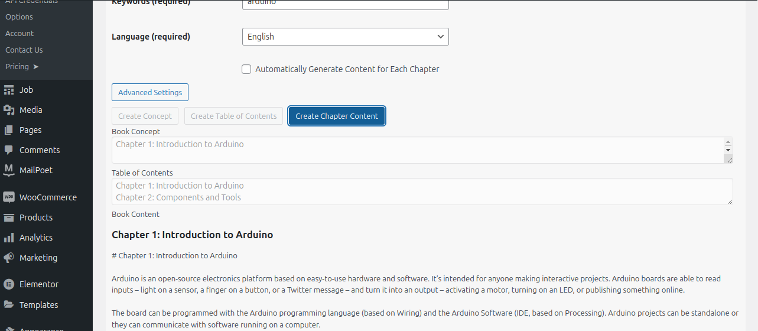Screen dimensions: 758x331
Task: Open Comments via its speech bubble icon
Action: [9, 150]
